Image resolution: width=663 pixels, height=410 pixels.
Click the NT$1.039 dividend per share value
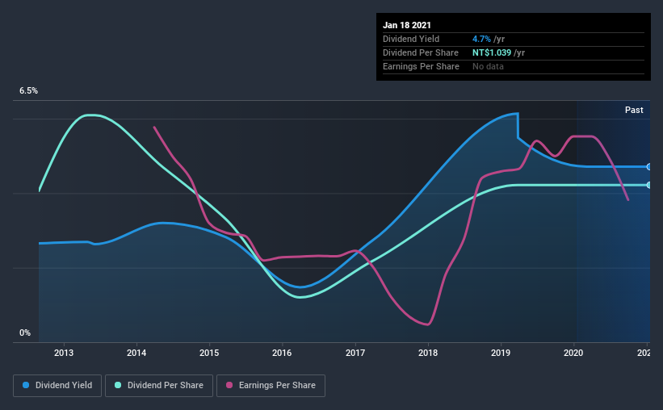click(492, 52)
